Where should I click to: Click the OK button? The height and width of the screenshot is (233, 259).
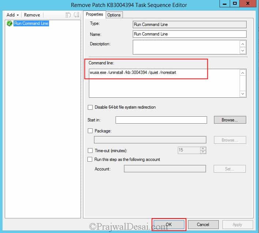click(x=169, y=225)
